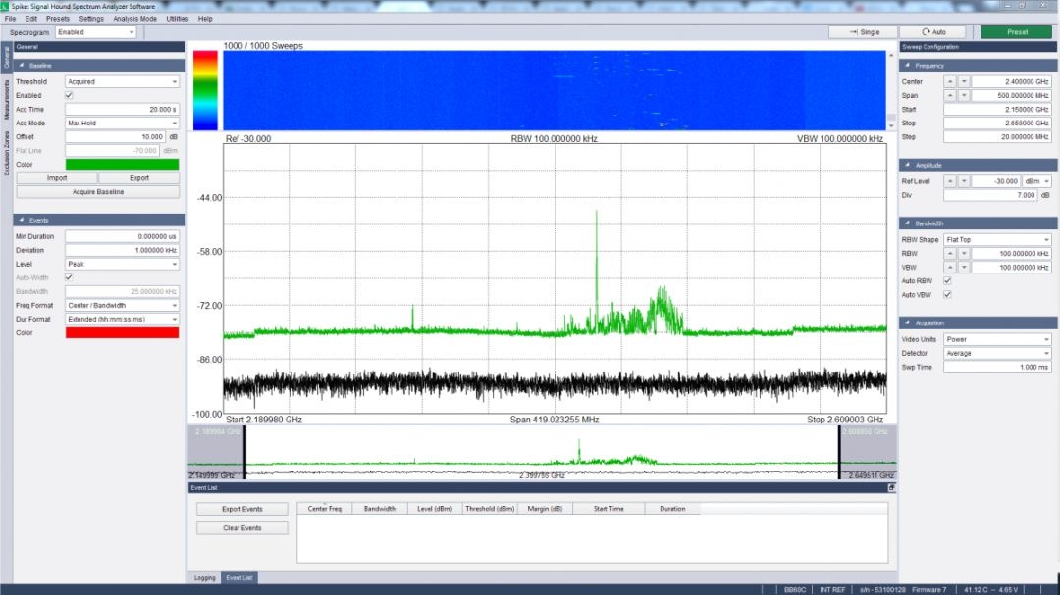Start Auto sweep mode
Viewport: 1060px width, 595px height.
(932, 32)
